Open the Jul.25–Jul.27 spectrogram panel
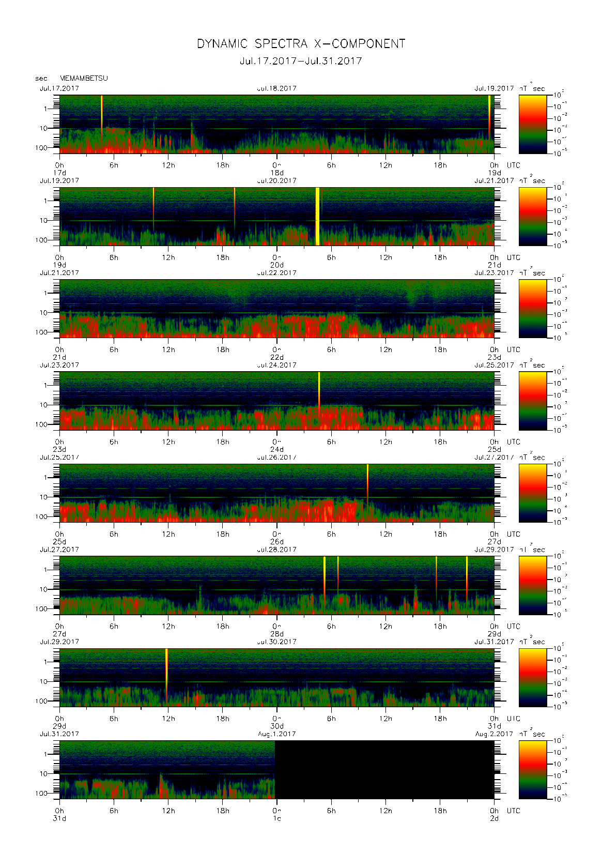This screenshot has width=602, height=868. click(x=277, y=493)
